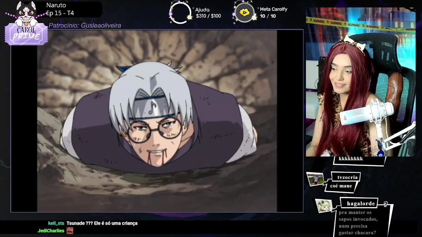Screen dimensions: 422x237
Task: Click the 'tvzocria' username
Action: 347,177
